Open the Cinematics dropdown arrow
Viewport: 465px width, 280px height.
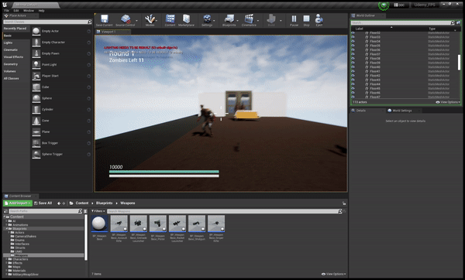pos(258,21)
